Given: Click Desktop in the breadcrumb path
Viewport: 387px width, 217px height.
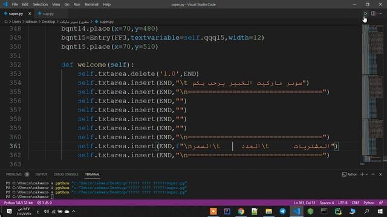Looking at the screenshot, I should [48, 22].
